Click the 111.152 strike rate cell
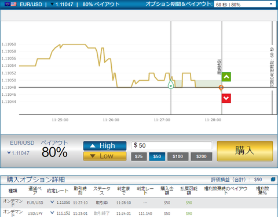 click(63, 213)
